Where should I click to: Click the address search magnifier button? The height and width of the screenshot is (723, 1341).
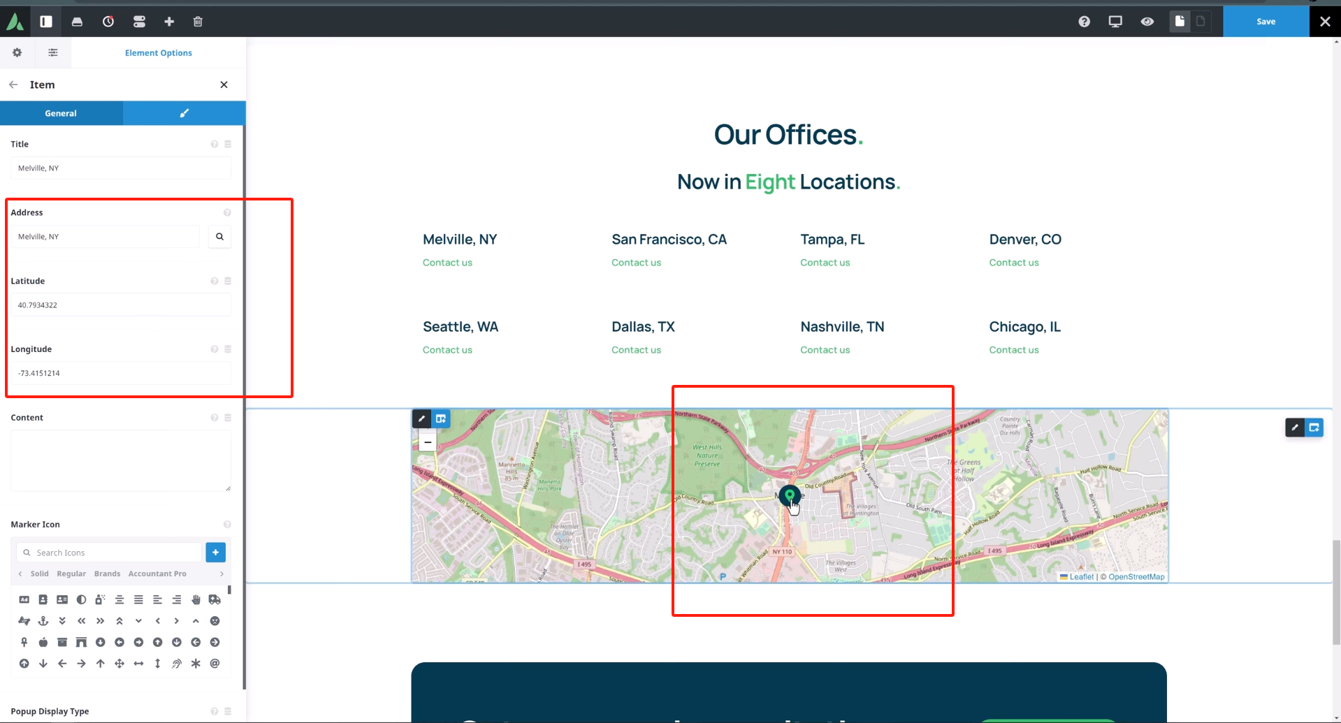point(219,237)
